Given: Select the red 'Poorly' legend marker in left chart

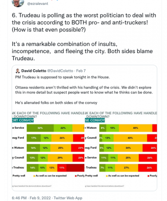Looking at the screenshot, I should click(x=76, y=176).
